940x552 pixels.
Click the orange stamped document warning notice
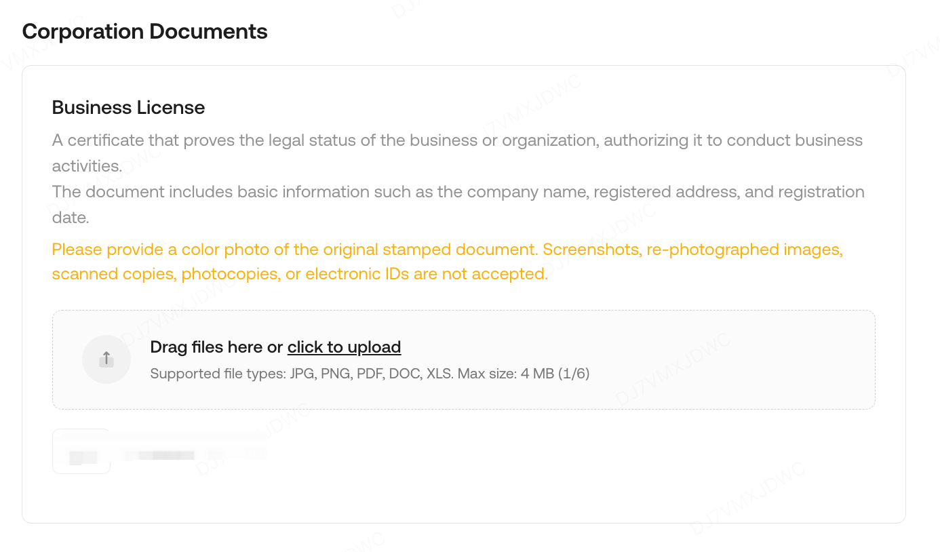tap(447, 250)
